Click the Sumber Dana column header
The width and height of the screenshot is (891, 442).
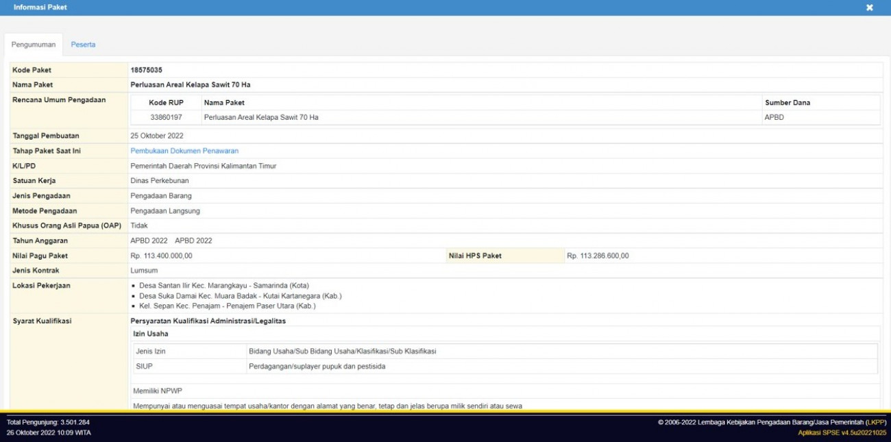[787, 103]
